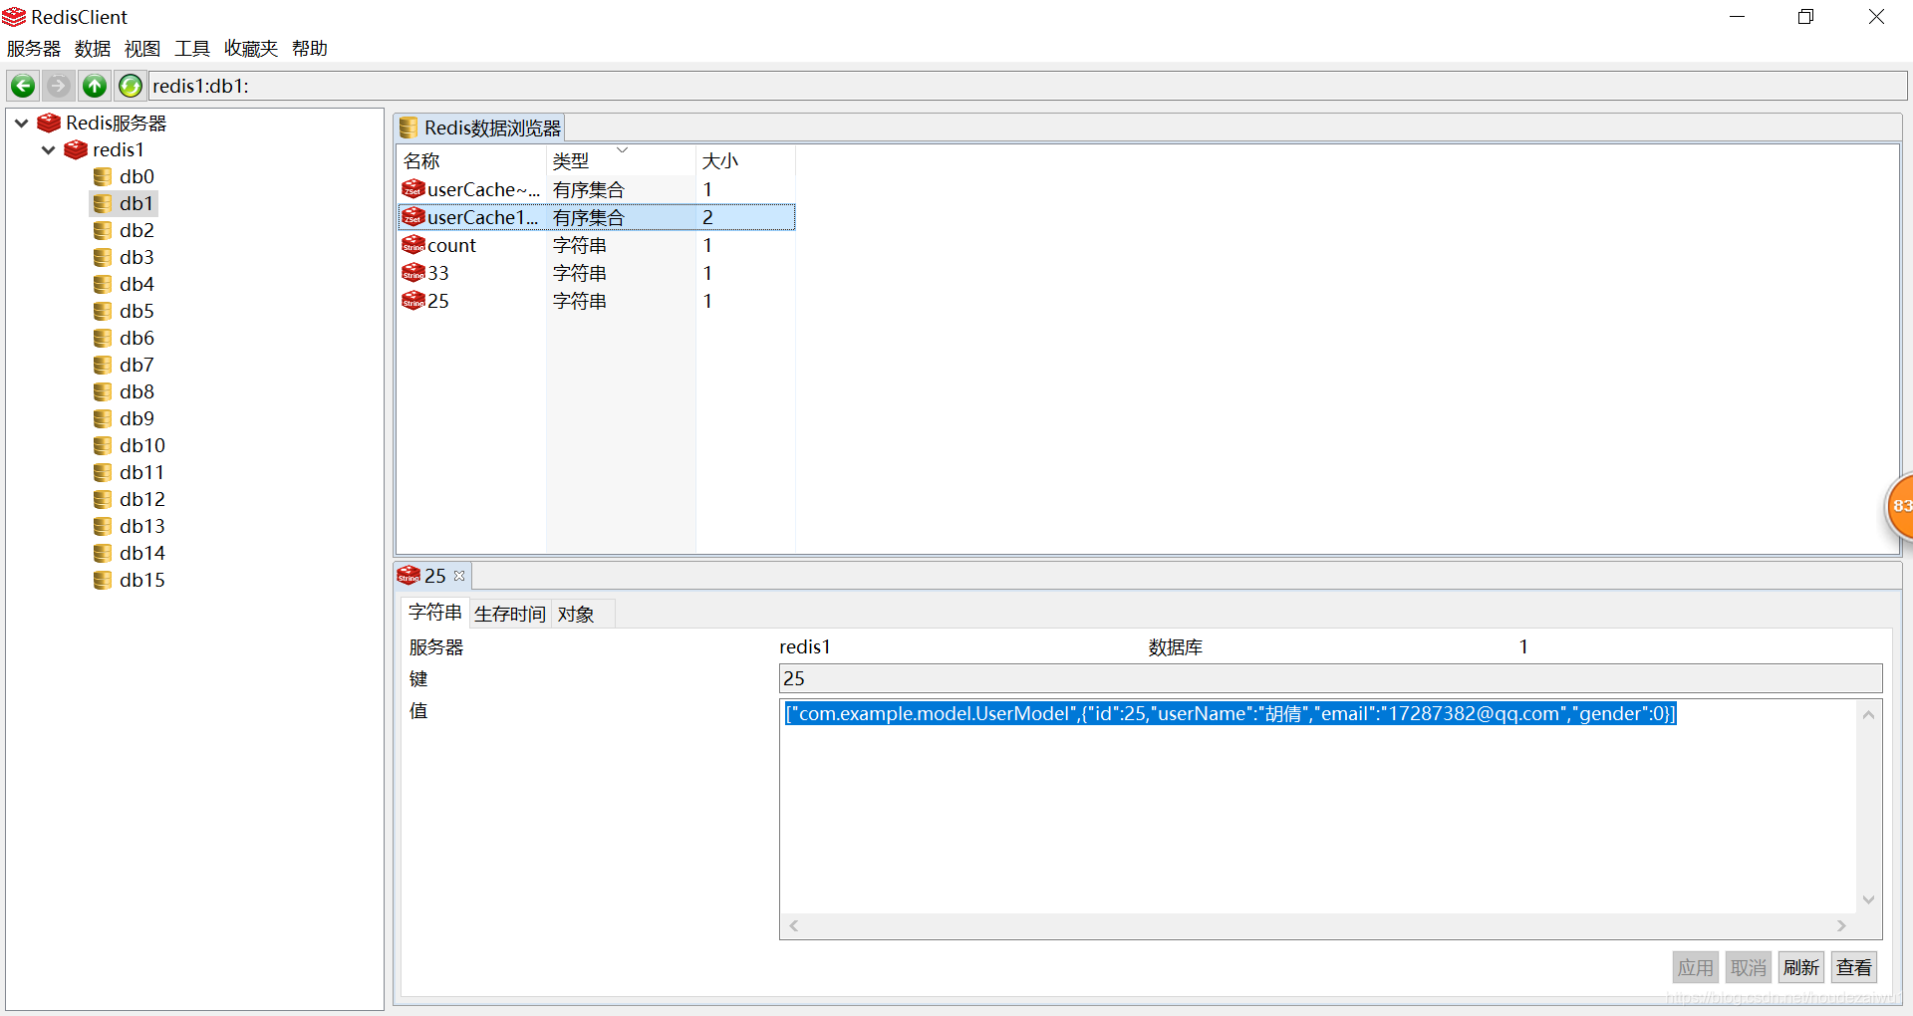1913x1016 pixels.
Task: Click the Redis服务器 root icon
Action: coord(49,123)
